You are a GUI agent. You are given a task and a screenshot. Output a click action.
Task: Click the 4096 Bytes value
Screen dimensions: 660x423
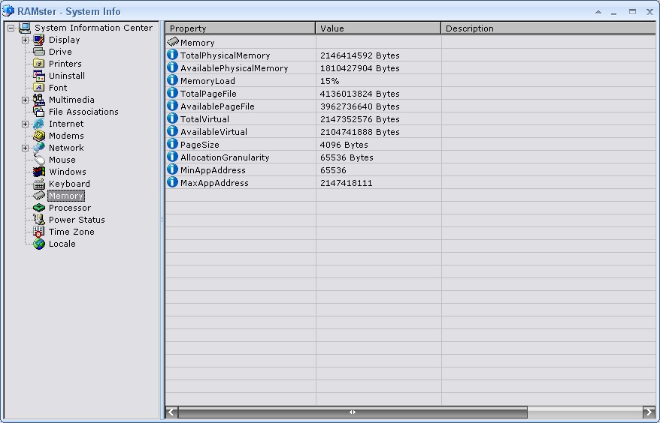(344, 145)
